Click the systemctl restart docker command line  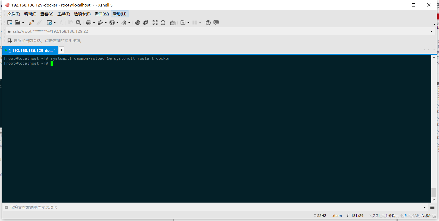(x=87, y=58)
